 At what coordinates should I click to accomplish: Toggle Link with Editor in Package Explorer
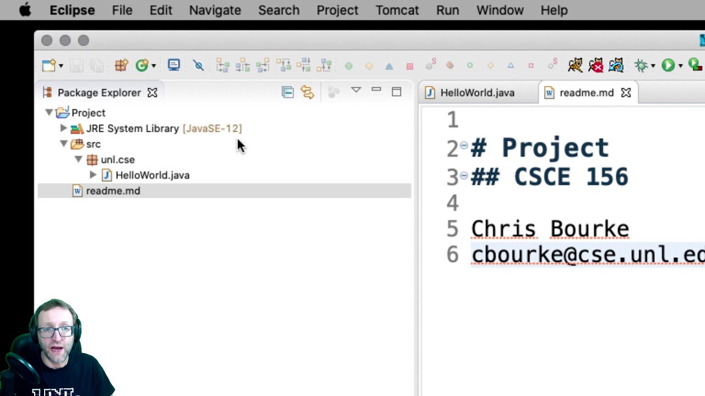[307, 92]
